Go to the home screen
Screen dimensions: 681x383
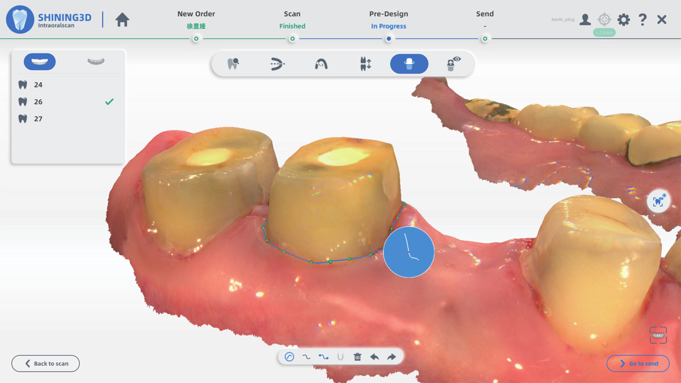[x=122, y=20]
